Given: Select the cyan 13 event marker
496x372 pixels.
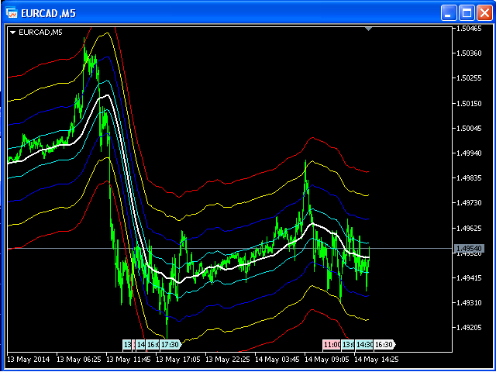Looking at the screenshot, I should tap(127, 344).
